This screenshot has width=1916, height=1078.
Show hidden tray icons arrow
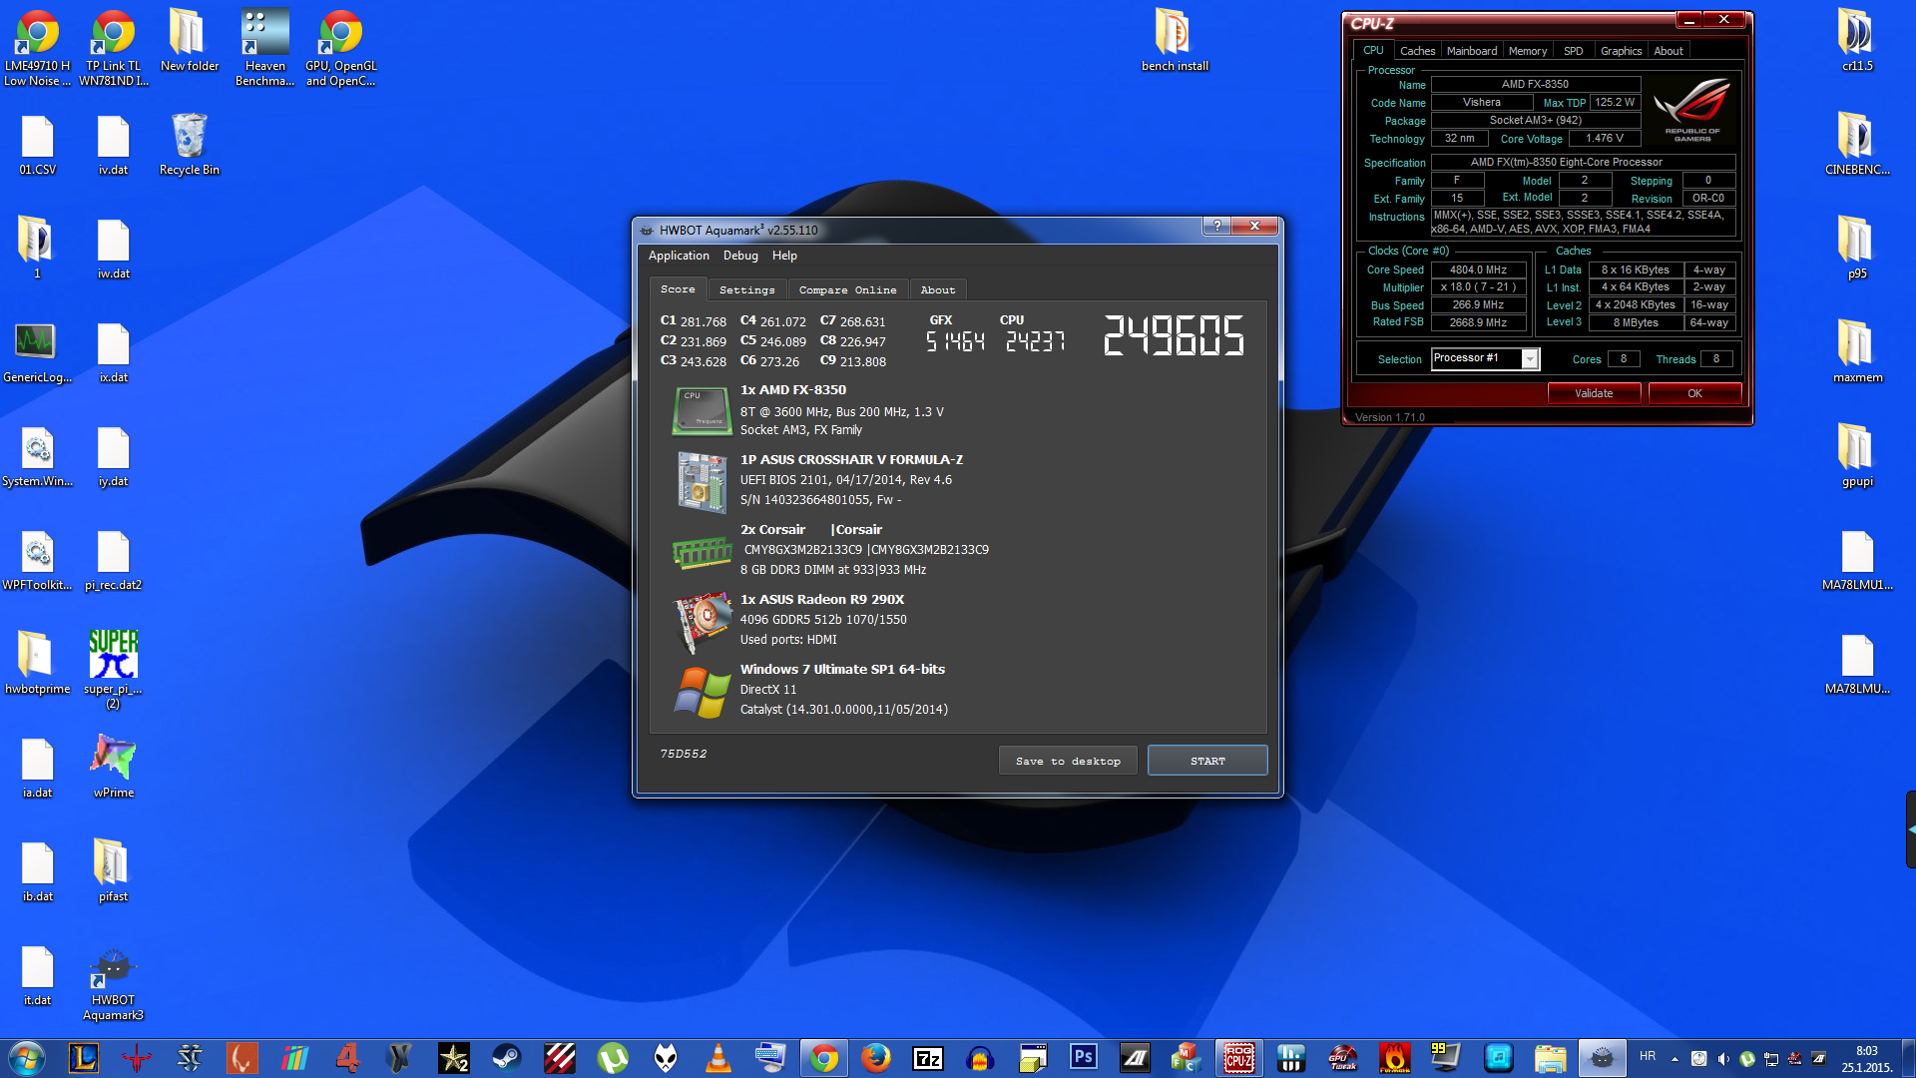tap(1675, 1059)
